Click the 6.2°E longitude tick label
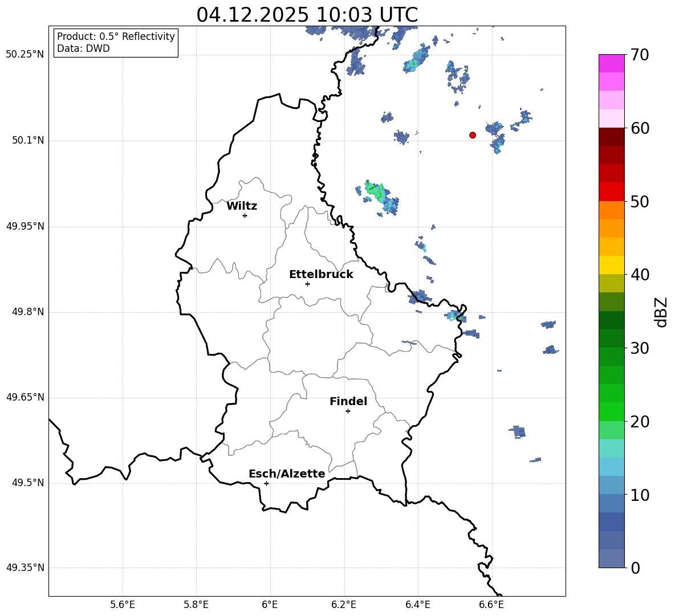Screen dimensions: 675x616 click(344, 605)
